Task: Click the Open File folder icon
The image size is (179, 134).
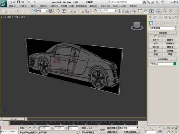Action: click(14, 2)
